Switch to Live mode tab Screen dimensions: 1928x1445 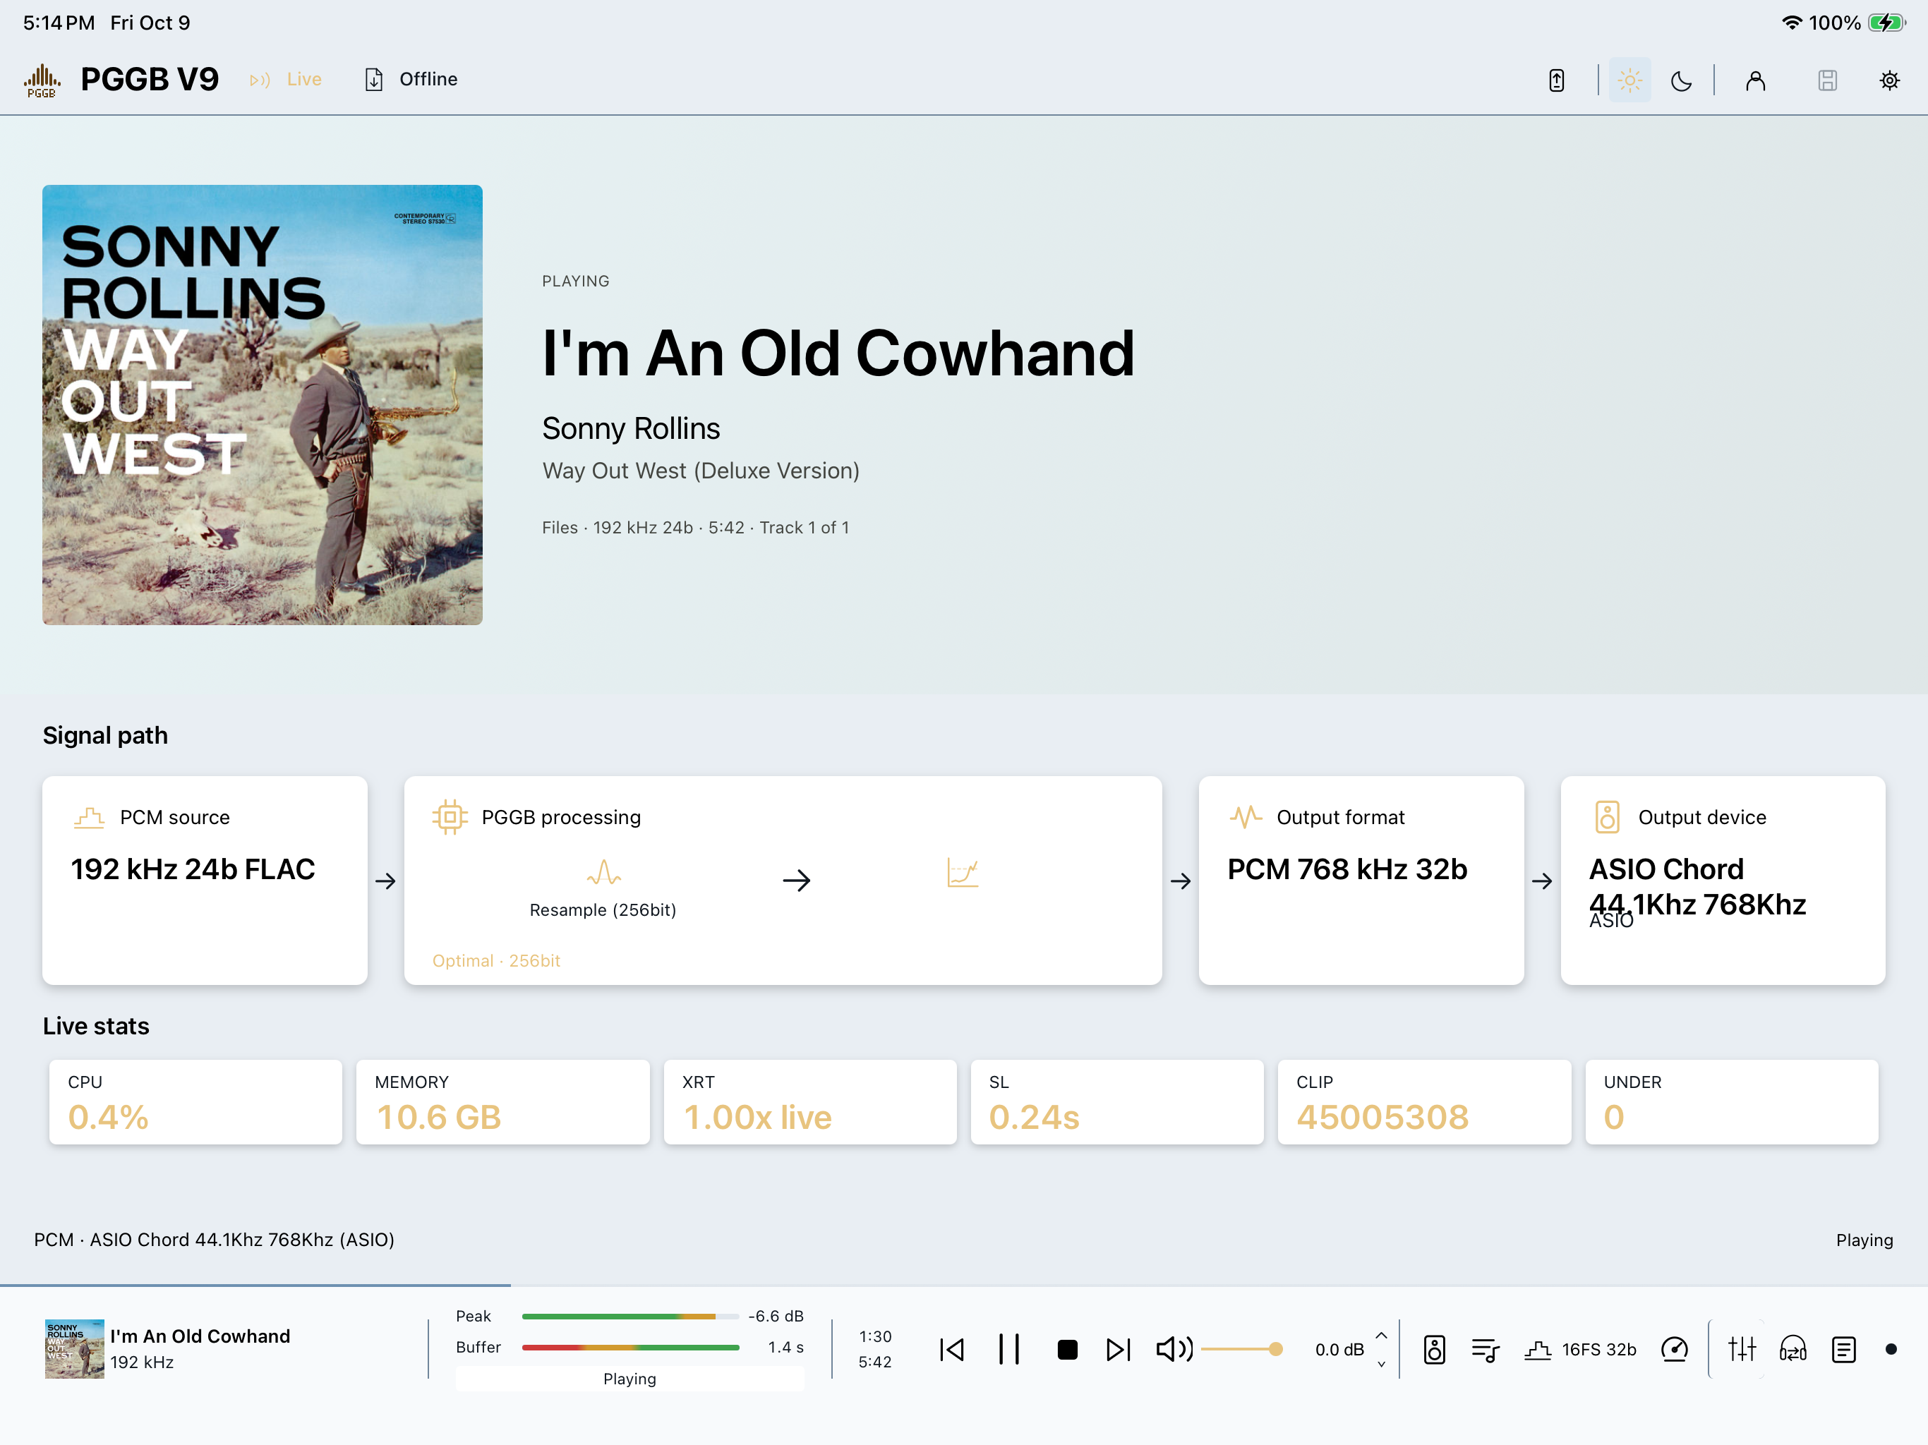(x=286, y=79)
